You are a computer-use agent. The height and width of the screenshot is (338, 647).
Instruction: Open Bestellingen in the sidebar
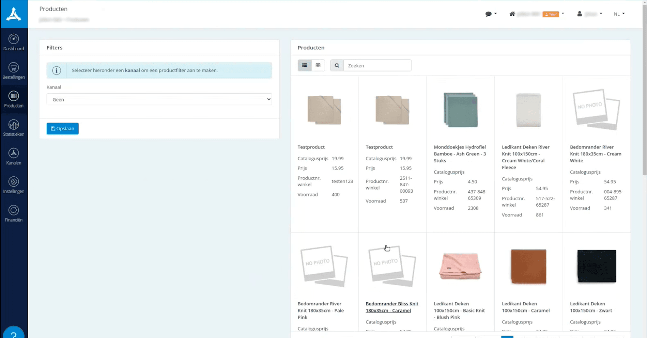(14, 71)
